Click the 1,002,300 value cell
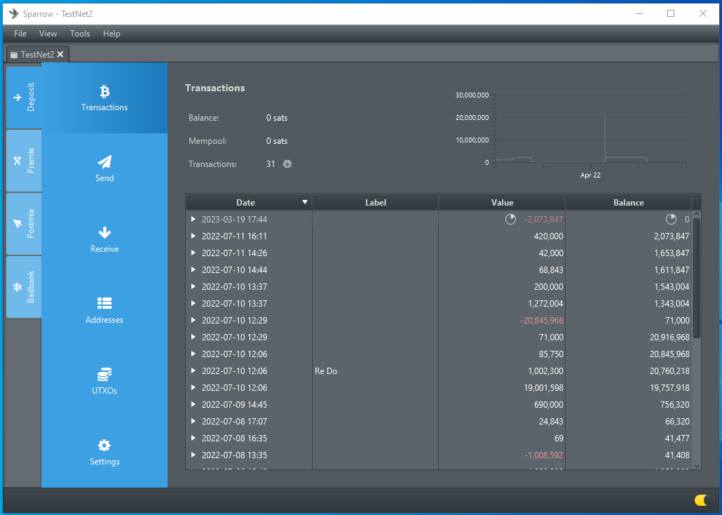 pyautogui.click(x=502, y=371)
